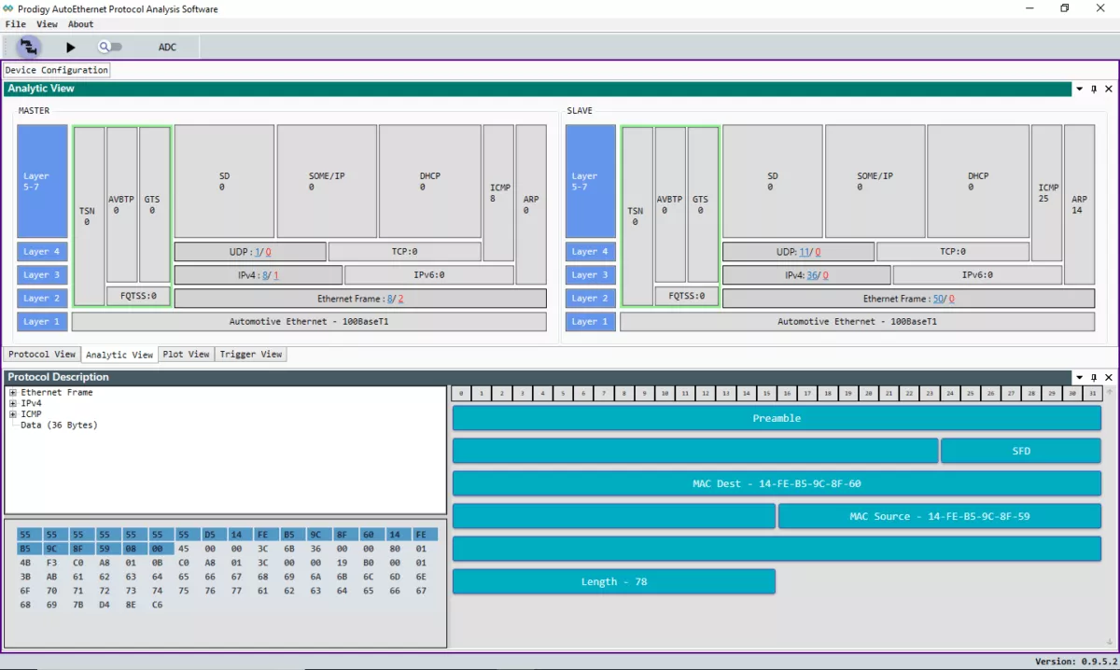Click the connect/transfer arrows toolbar icon
Viewport: 1120px width, 670px height.
click(29, 47)
